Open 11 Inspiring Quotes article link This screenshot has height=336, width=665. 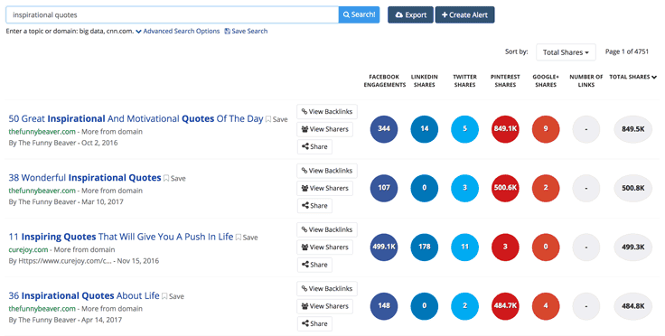(x=121, y=237)
